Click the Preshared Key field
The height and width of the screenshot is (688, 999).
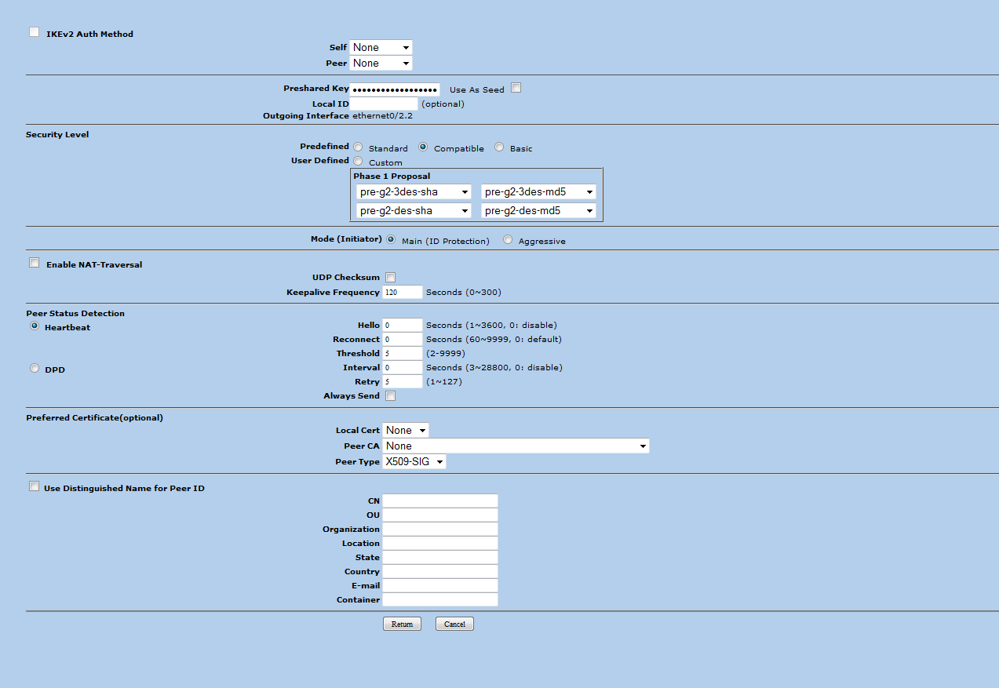[x=395, y=89]
